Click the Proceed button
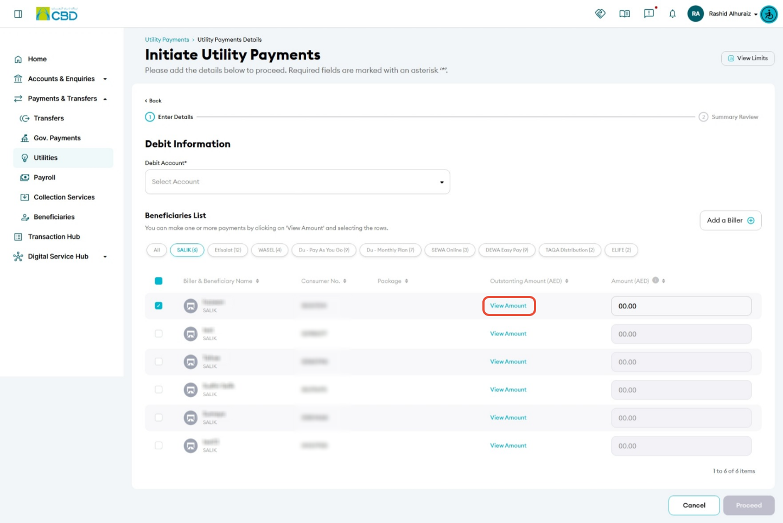This screenshot has height=523, width=783. click(x=749, y=505)
